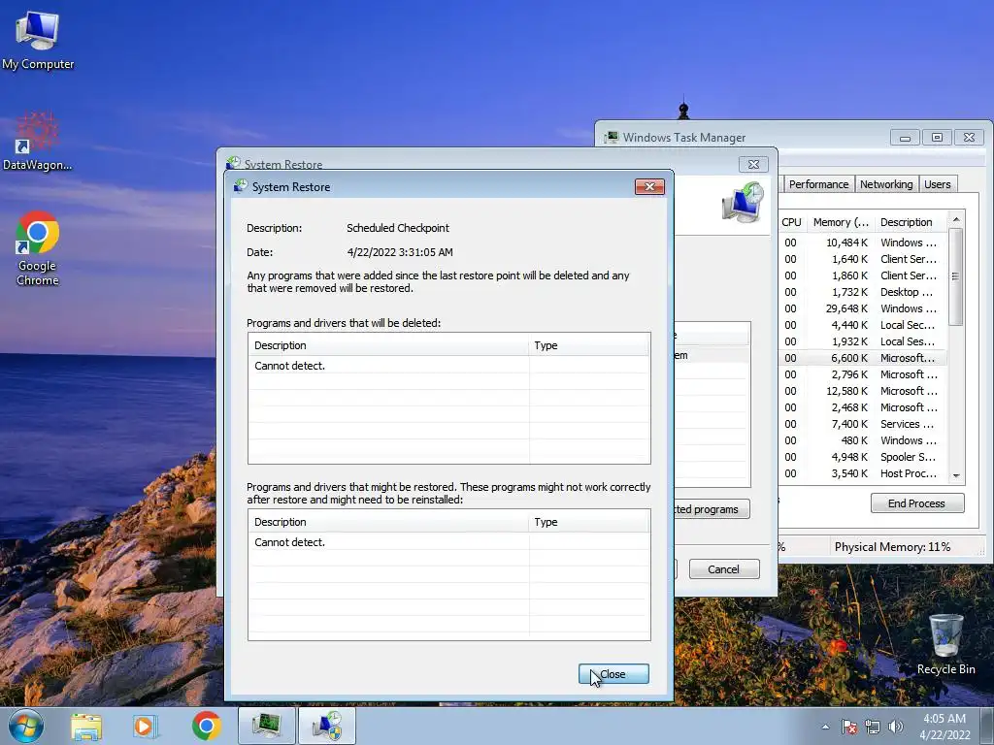
Task: Select the System Restore taskbar button
Action: point(326,726)
